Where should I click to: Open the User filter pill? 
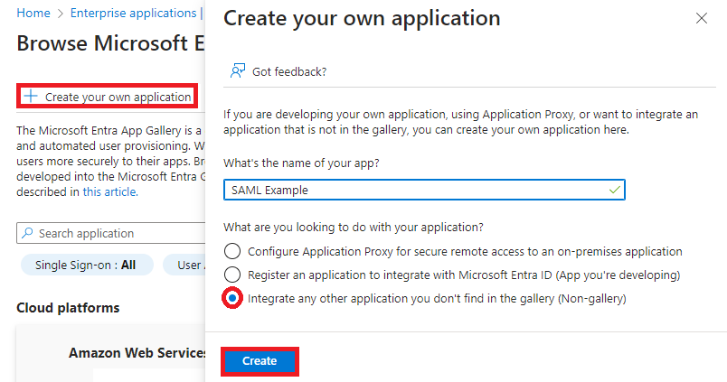point(184,265)
